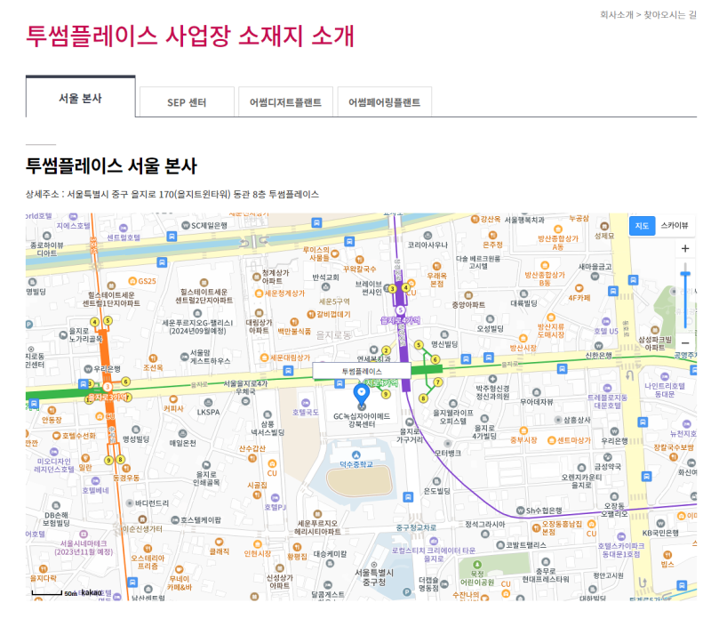Go to 회사소개 breadcrumb link
The image size is (711, 627).
click(616, 15)
